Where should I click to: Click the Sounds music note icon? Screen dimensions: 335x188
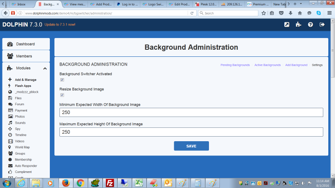tap(10, 122)
